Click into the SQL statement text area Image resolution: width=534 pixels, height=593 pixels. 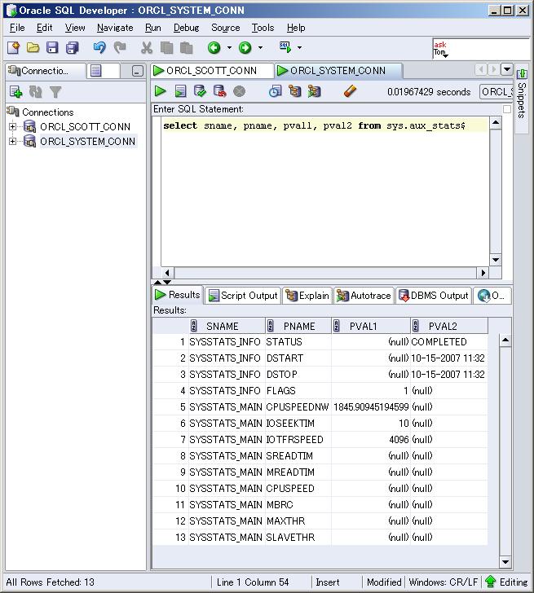[324, 191]
